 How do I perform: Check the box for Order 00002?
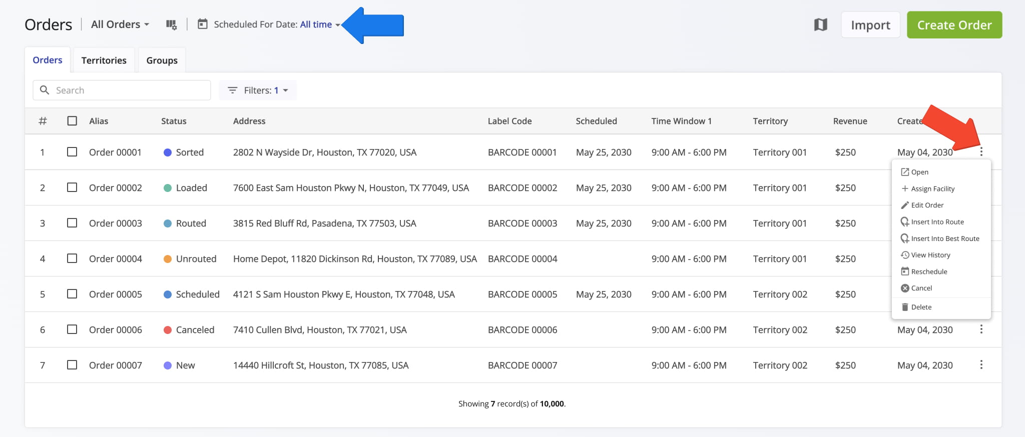[72, 187]
